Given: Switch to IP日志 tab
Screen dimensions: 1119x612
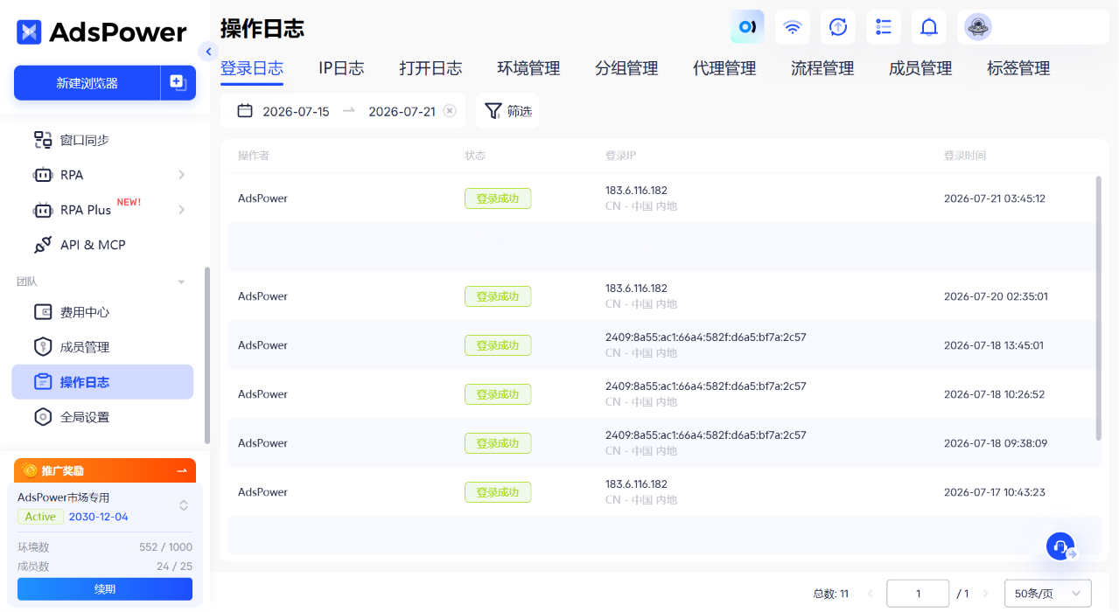Looking at the screenshot, I should coord(341,68).
